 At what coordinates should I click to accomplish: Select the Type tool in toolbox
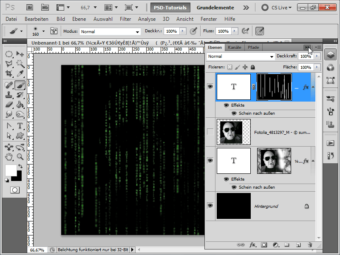pos(20,126)
